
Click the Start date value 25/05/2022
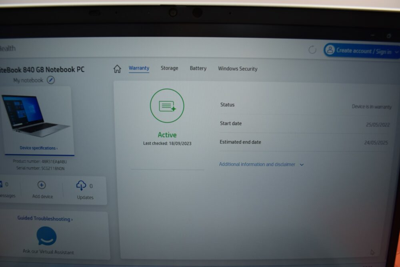[378, 124]
